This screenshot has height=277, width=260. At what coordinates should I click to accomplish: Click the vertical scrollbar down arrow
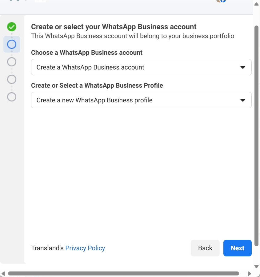click(257, 267)
